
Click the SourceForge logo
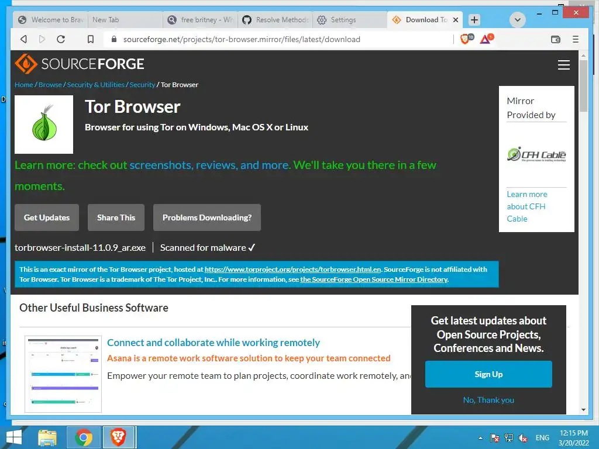(x=80, y=64)
